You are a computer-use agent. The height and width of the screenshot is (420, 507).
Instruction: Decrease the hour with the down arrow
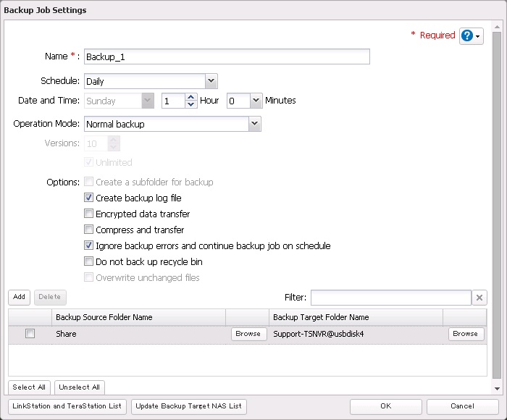[191, 105]
